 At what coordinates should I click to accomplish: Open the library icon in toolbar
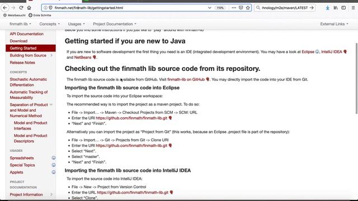point(336,8)
